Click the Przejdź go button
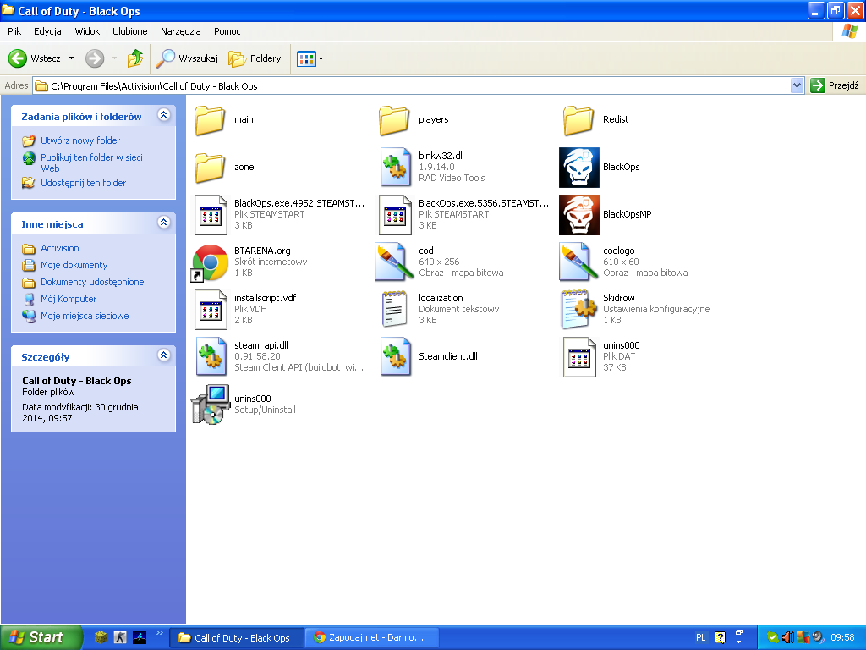Screen dimensions: 866x650 click(835, 85)
